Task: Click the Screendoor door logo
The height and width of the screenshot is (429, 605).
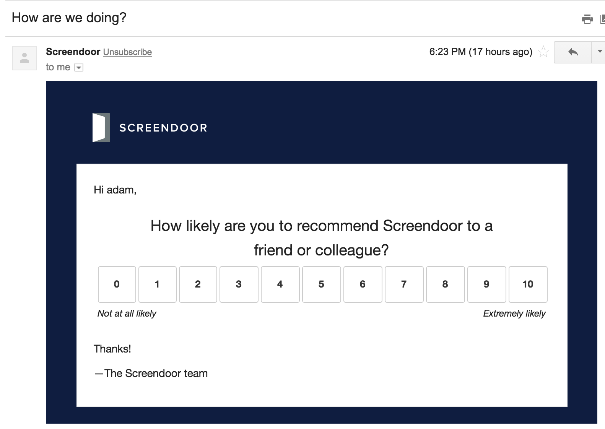Action: tap(101, 128)
